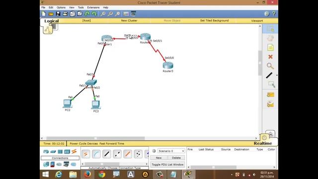
Task: Select the PC2 computer on canvas
Action: click(67, 104)
